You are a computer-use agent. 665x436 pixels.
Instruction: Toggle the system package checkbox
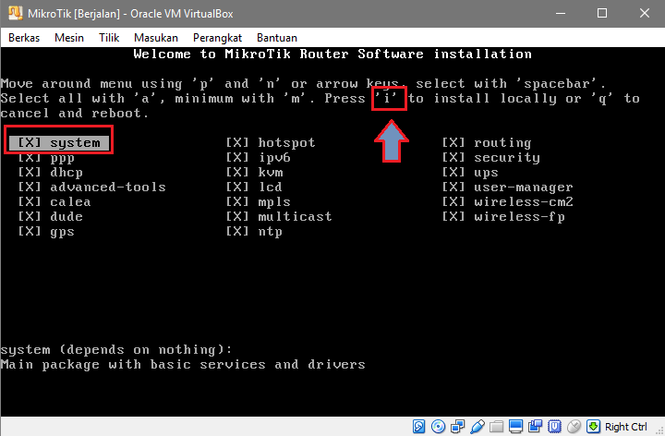click(30, 142)
